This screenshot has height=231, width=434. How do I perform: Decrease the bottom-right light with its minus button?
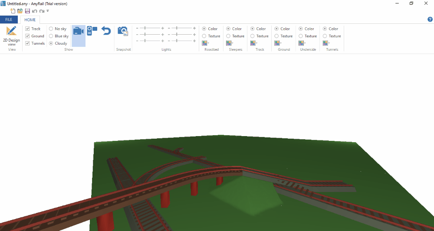point(169,41)
